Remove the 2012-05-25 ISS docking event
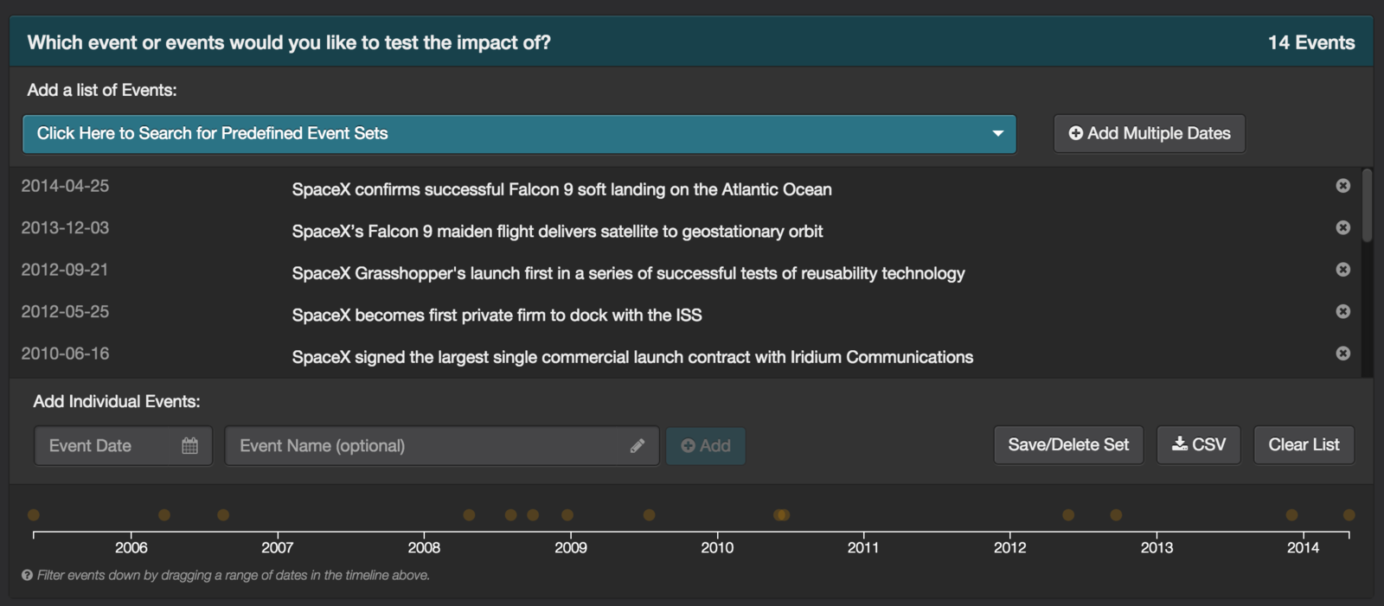Image resolution: width=1384 pixels, height=606 pixels. pyautogui.click(x=1342, y=311)
